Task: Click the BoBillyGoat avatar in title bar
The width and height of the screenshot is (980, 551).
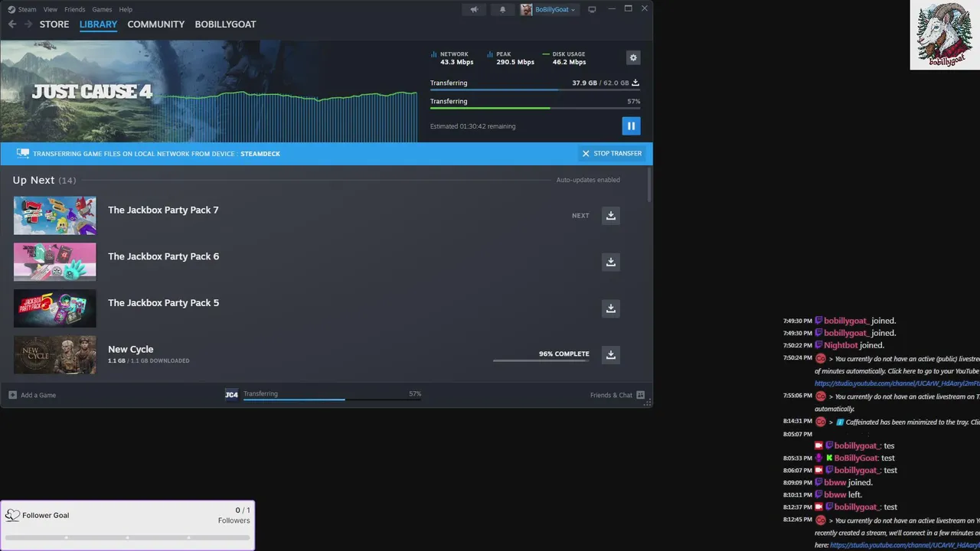Action: pyautogui.click(x=527, y=9)
